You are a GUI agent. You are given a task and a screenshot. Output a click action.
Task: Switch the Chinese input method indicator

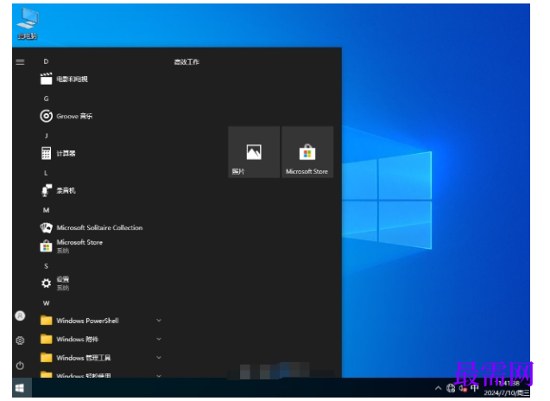click(x=475, y=388)
